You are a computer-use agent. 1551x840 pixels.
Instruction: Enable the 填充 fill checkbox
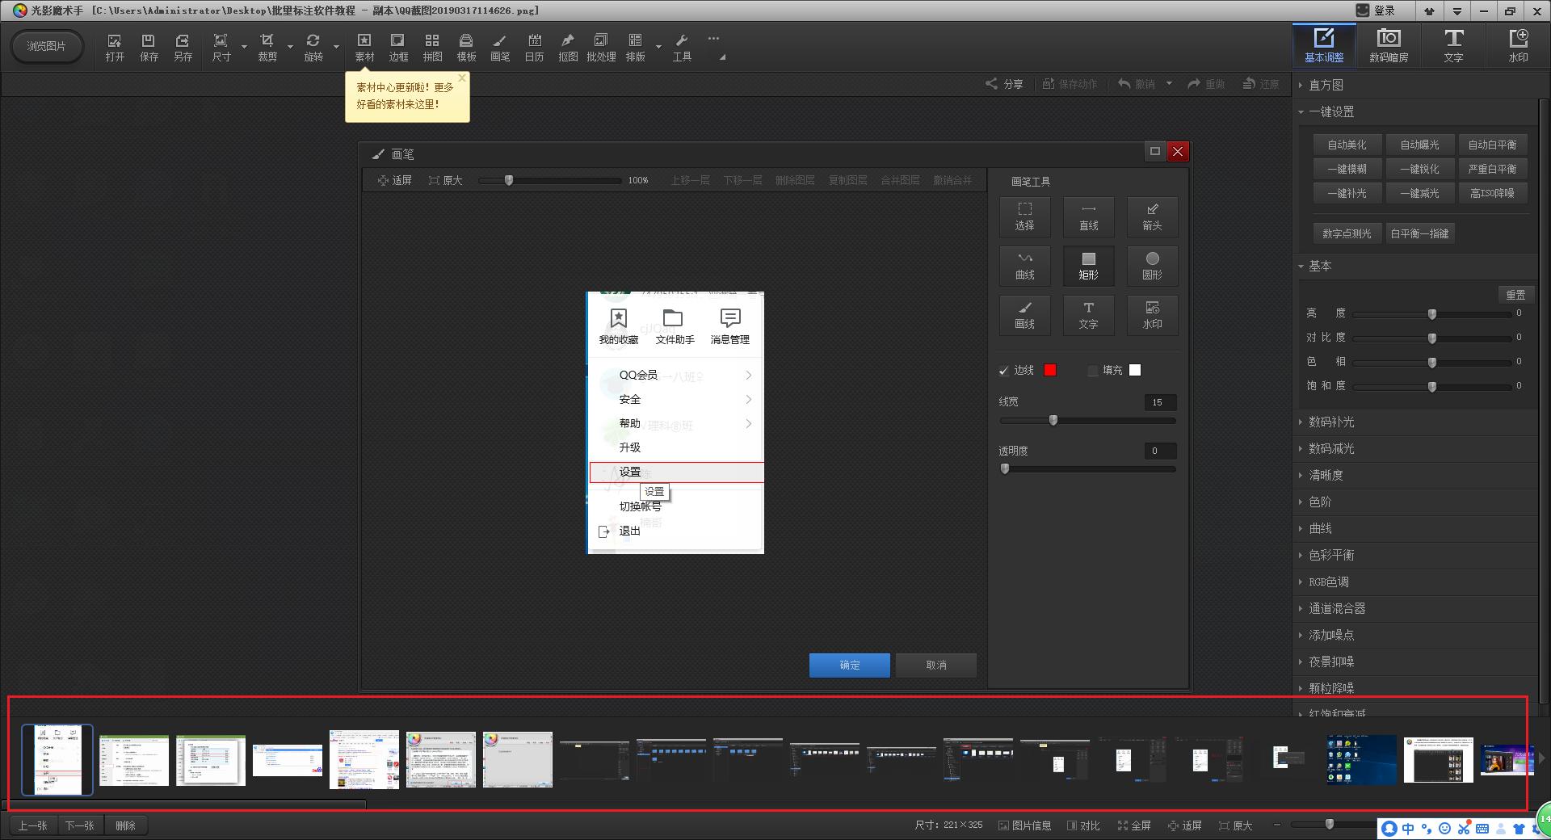tap(1093, 371)
